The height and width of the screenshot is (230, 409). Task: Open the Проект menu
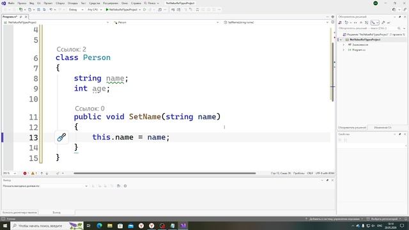coord(48,3)
